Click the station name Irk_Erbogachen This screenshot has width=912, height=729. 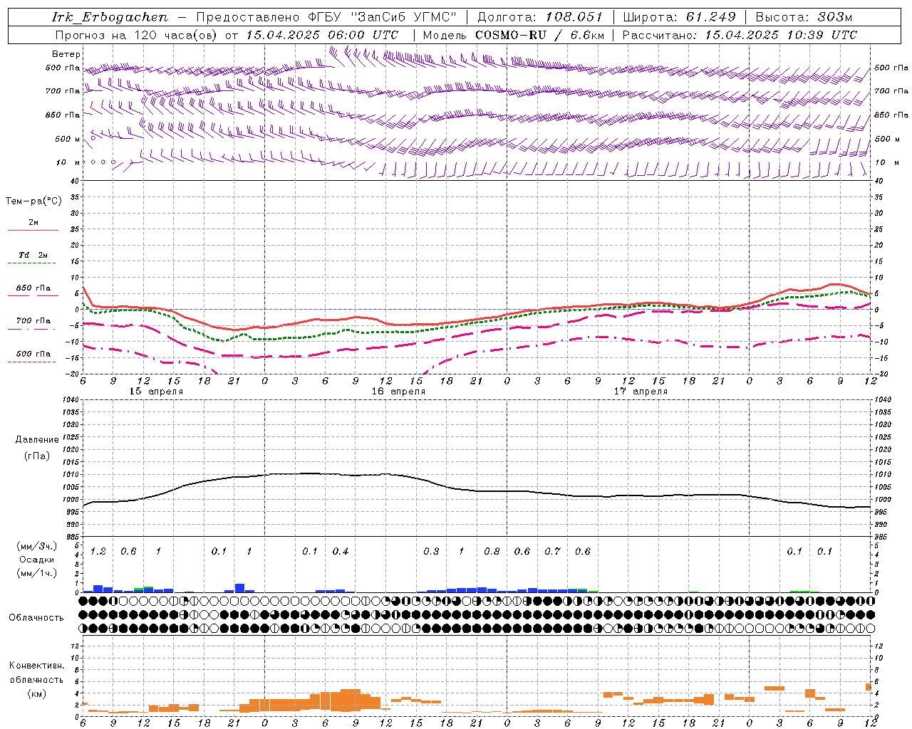pos(110,17)
